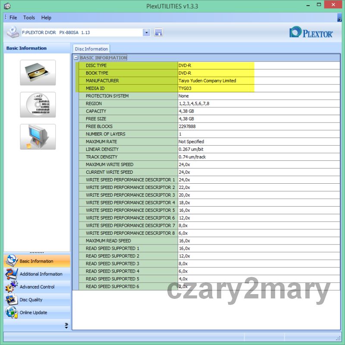345x345 pixels.
Task: Click the application icon in title bar
Action: (x=6, y=6)
